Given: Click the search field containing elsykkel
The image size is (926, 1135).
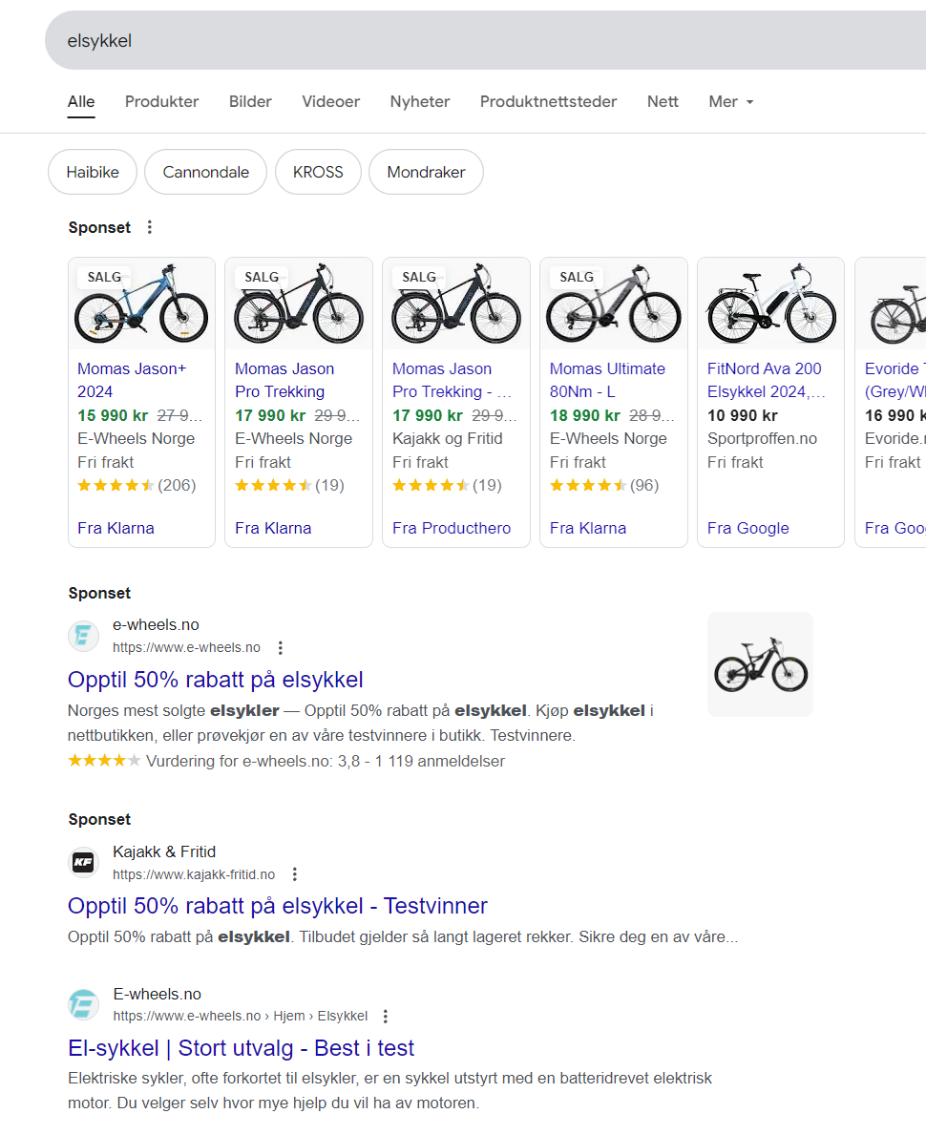Looking at the screenshot, I should tap(477, 40).
